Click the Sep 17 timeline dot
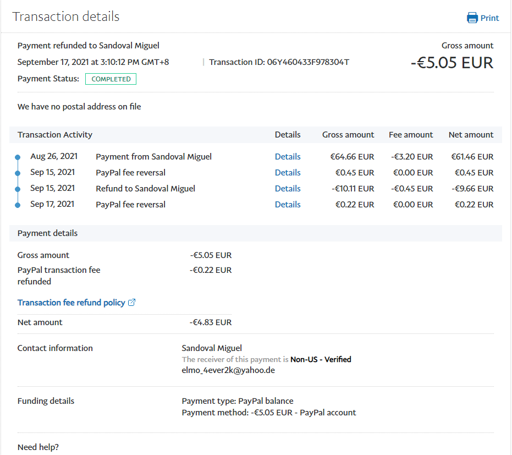 18,205
